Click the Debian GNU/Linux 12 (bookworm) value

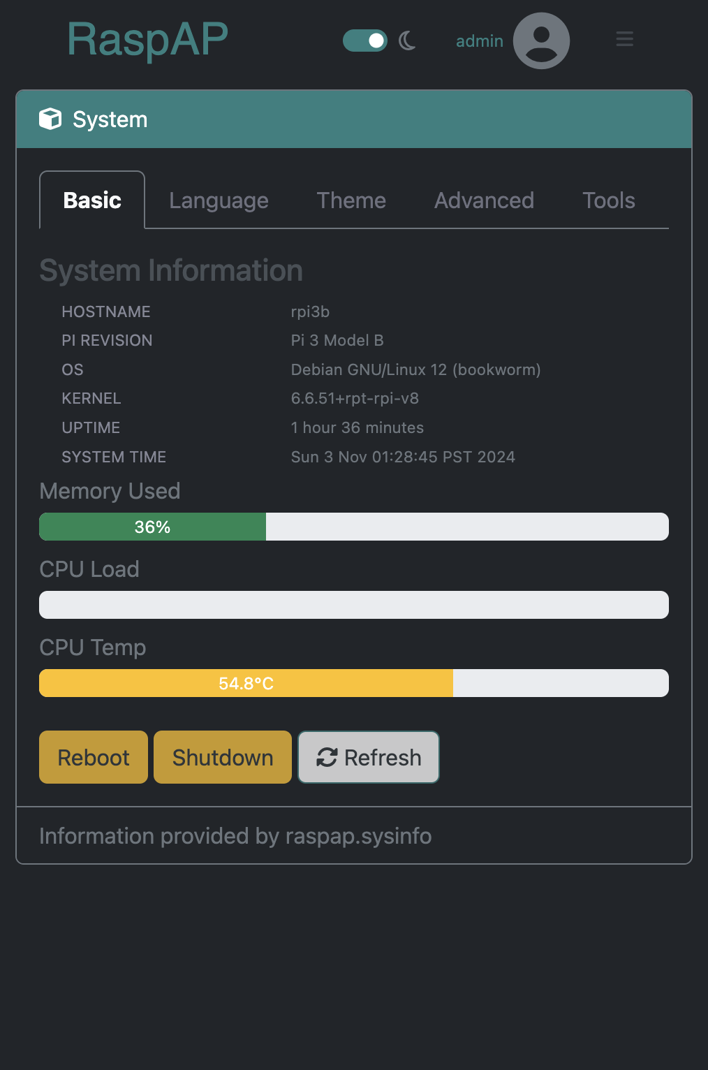(x=416, y=369)
